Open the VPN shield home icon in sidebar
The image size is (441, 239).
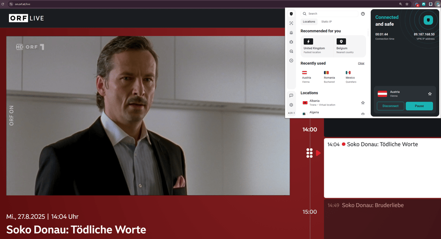291,14
